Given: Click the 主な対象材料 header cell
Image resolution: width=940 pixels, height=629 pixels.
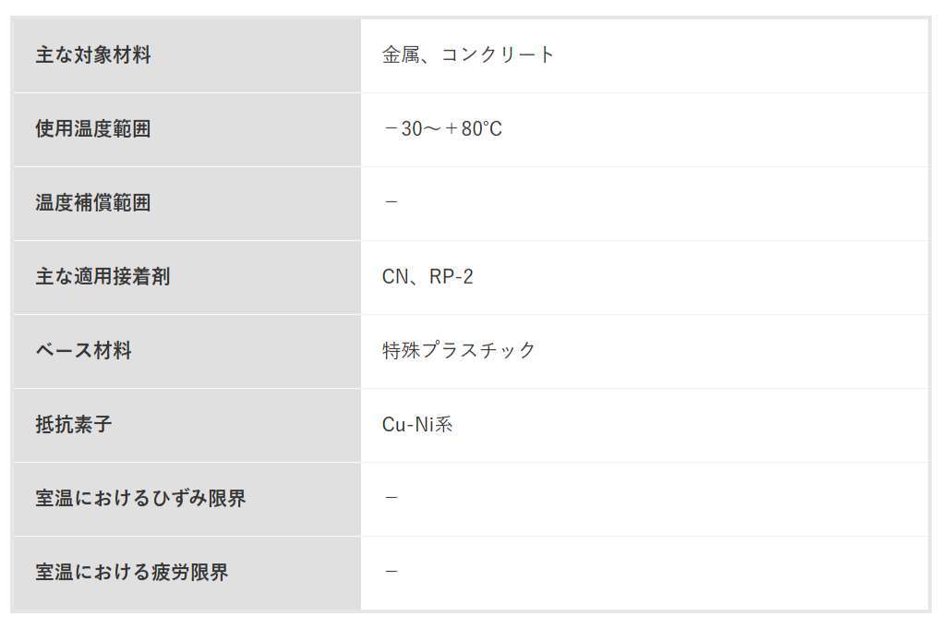Looking at the screenshot, I should click(x=187, y=55).
